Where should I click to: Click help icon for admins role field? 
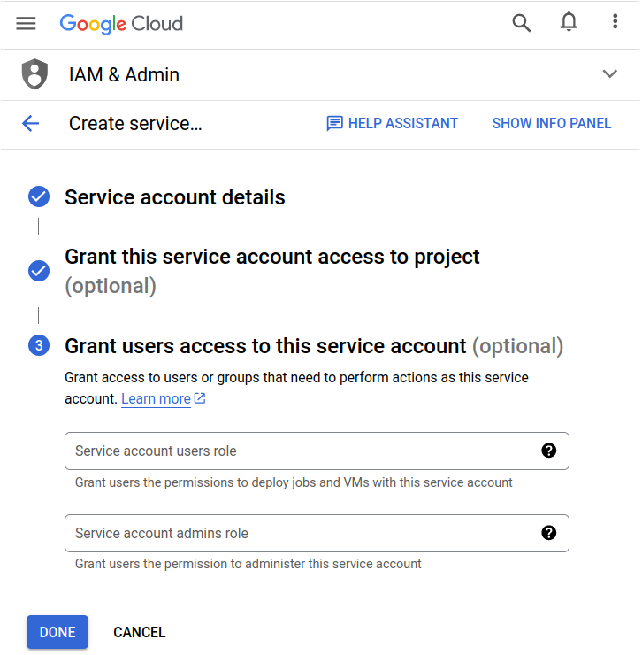pos(548,533)
